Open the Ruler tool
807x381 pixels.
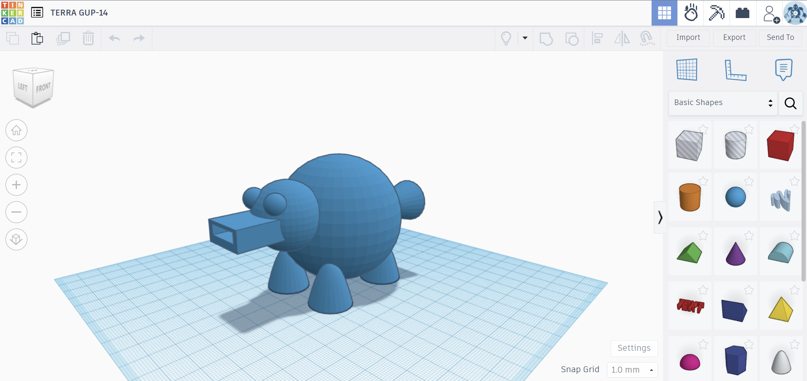pyautogui.click(x=735, y=70)
